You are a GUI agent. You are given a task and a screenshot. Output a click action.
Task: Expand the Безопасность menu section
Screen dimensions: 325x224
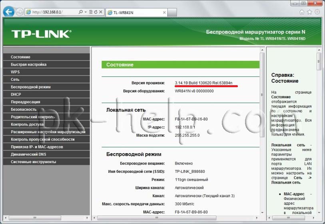tap(47, 109)
